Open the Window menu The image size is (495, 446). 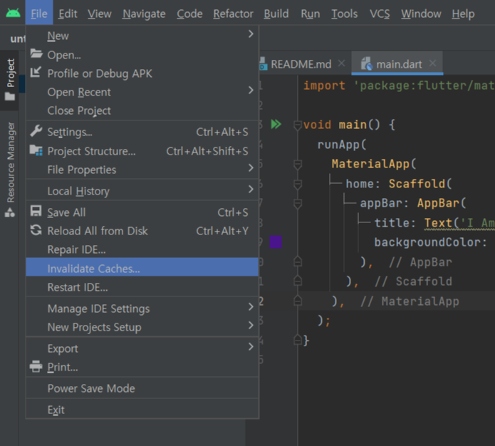[421, 14]
